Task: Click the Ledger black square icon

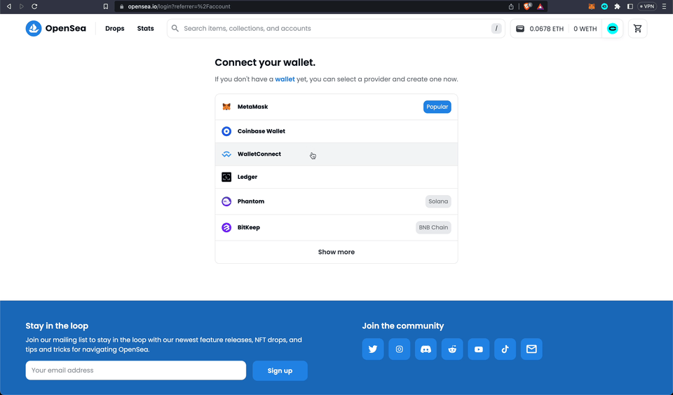Action: click(226, 177)
